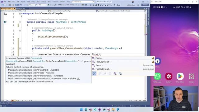199x112 pixels.
Task: Click the Save All toolbar icon
Action: coord(18,5)
